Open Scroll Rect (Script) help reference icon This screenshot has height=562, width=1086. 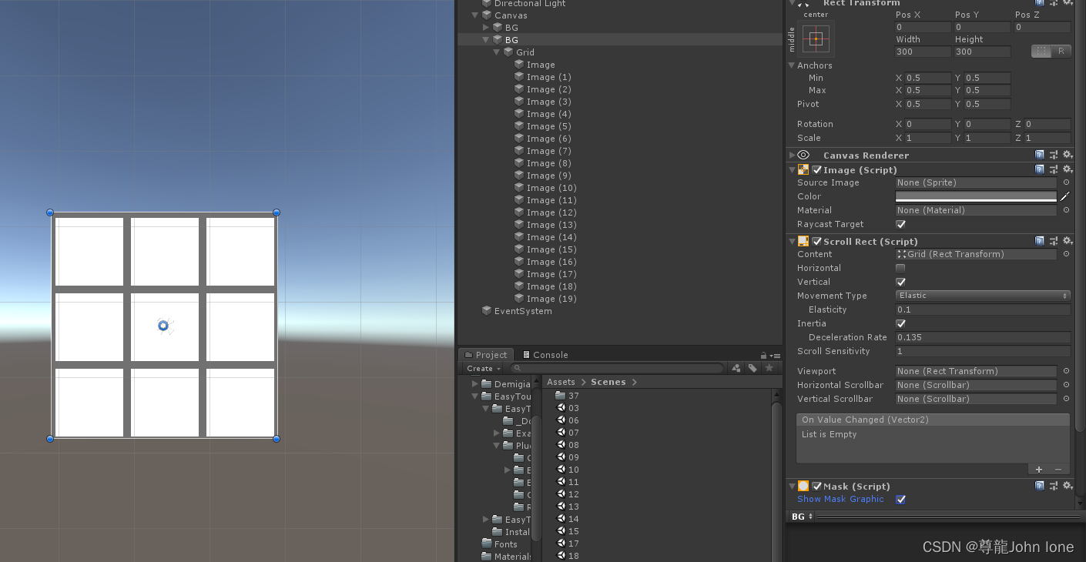pyautogui.click(x=1040, y=241)
